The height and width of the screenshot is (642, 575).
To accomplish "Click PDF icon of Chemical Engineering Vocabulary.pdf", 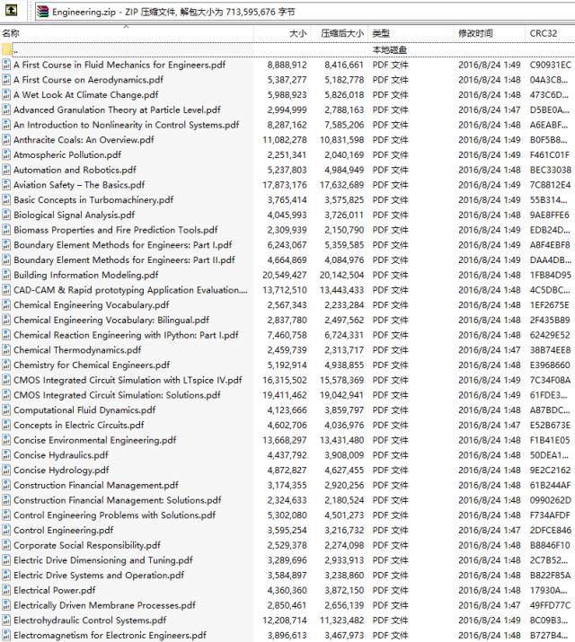I will [6, 305].
